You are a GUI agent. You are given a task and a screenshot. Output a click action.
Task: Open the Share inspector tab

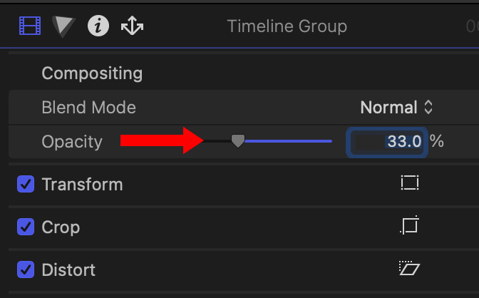[133, 27]
